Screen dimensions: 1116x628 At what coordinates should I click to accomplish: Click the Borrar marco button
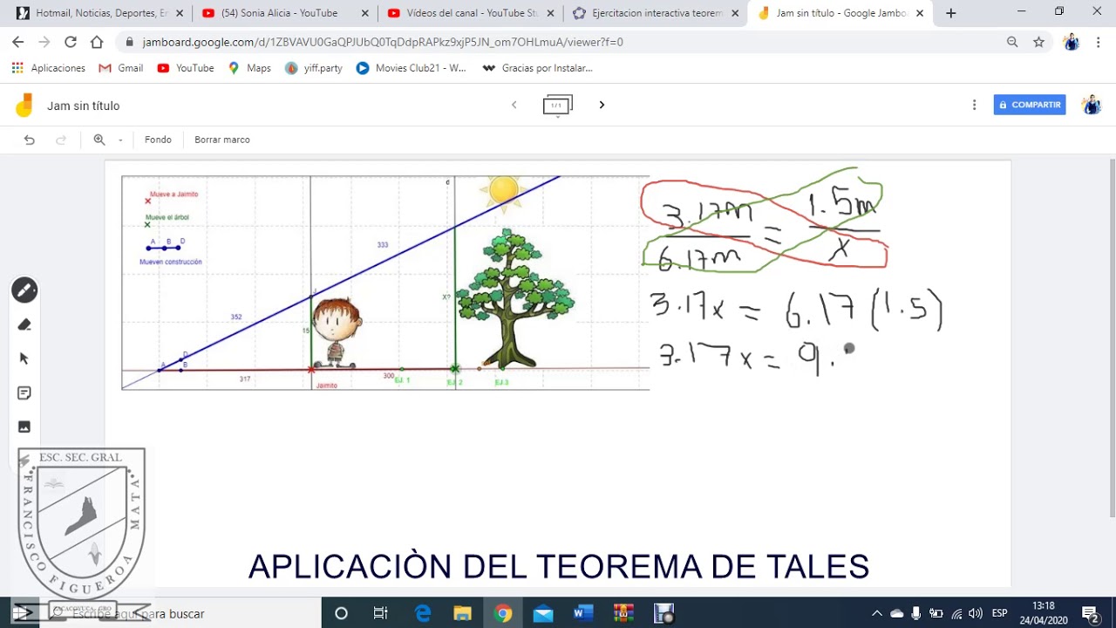point(222,140)
